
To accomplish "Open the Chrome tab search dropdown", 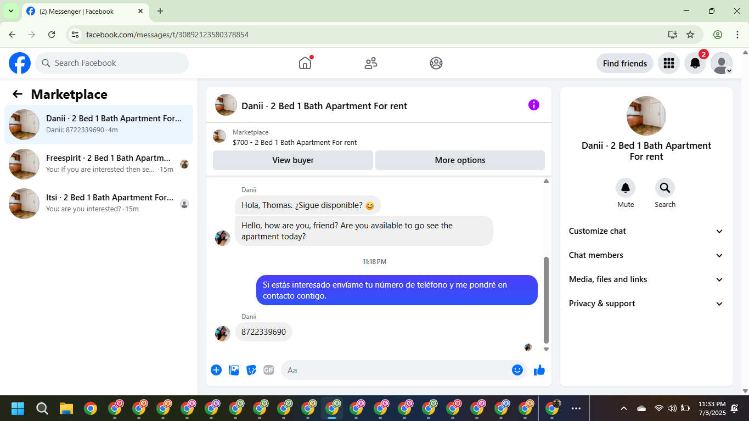I will pos(11,11).
